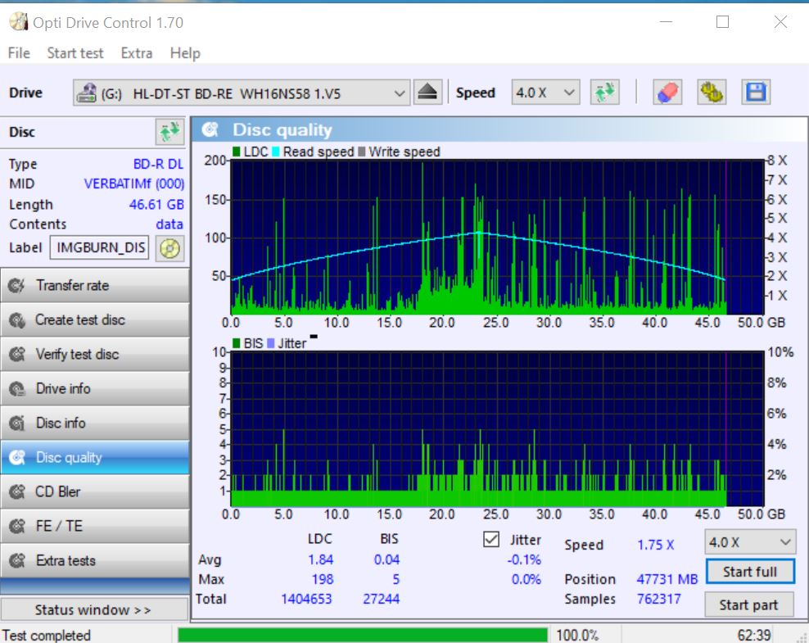Expand the Status window panel

[93, 609]
